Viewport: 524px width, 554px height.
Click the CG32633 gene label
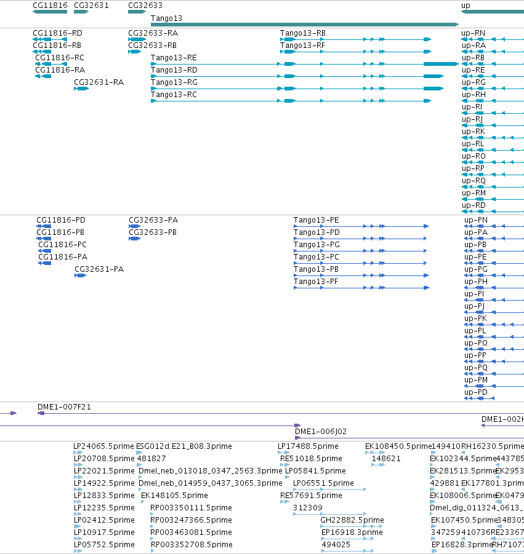click(x=145, y=6)
